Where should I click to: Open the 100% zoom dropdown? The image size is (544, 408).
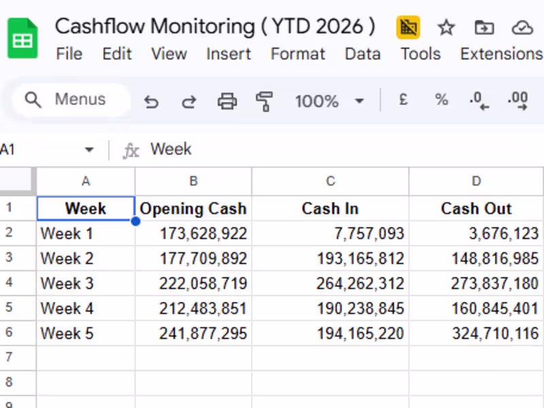tap(329, 101)
